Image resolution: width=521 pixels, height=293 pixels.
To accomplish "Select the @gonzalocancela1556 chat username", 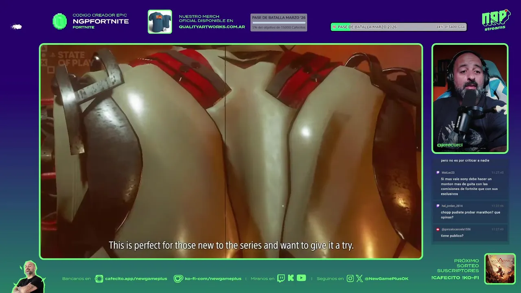I will coord(456,229).
